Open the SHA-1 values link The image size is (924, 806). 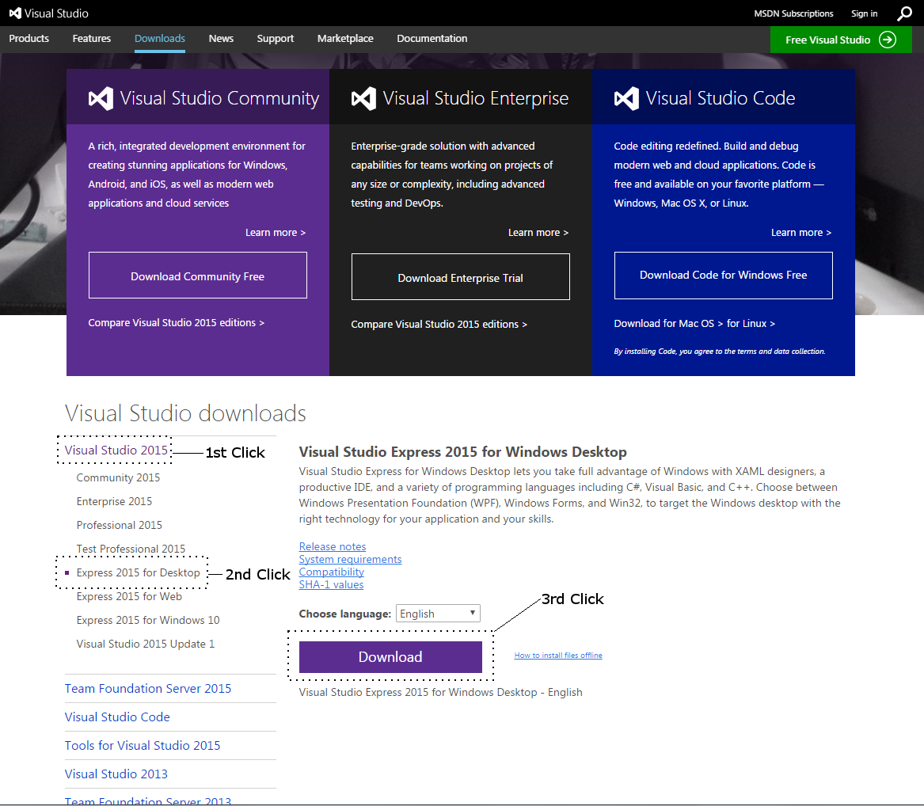coord(331,584)
